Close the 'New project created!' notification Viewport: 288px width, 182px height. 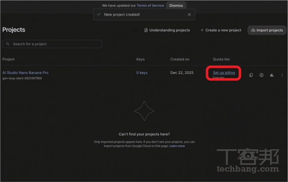[x=189, y=14]
